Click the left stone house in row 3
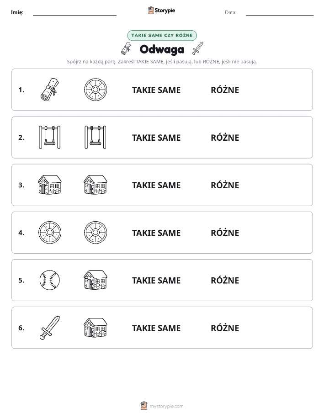 50,185
